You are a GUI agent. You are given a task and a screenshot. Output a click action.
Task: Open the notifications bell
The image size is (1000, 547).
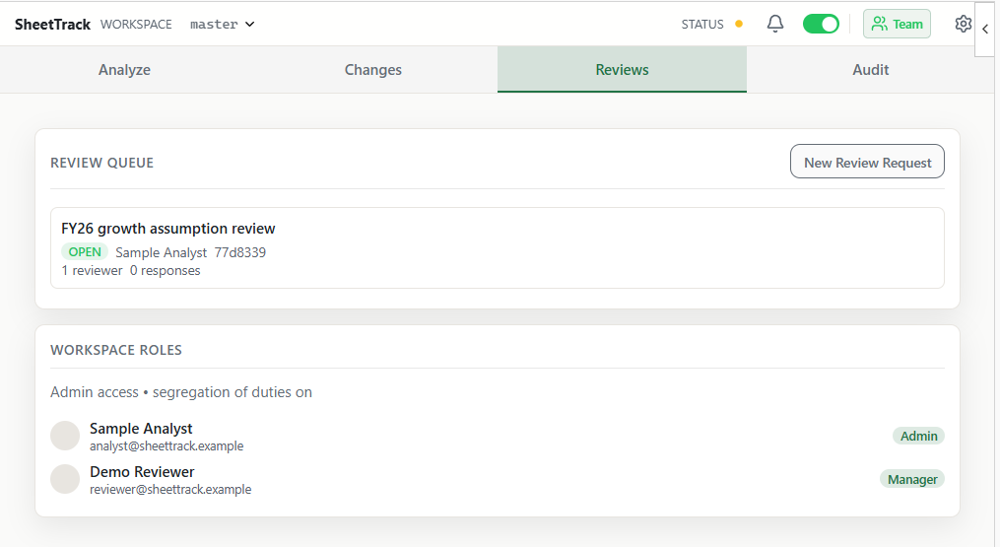click(x=774, y=25)
